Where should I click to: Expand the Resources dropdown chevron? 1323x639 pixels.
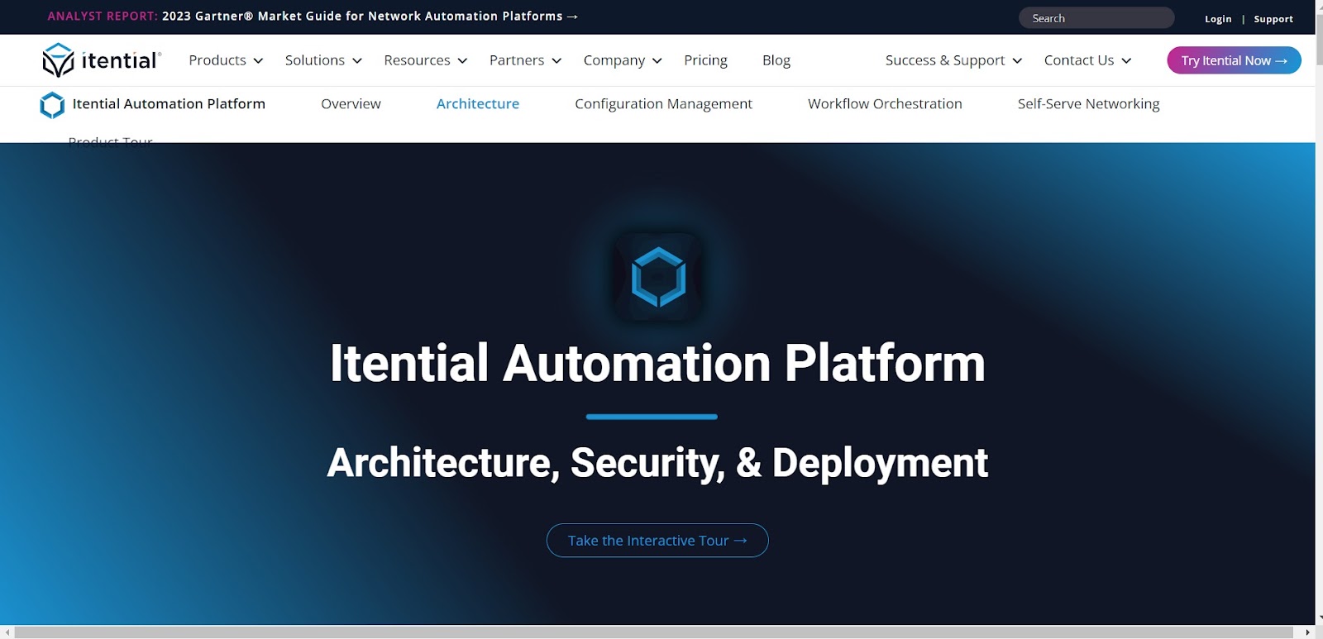click(x=462, y=61)
